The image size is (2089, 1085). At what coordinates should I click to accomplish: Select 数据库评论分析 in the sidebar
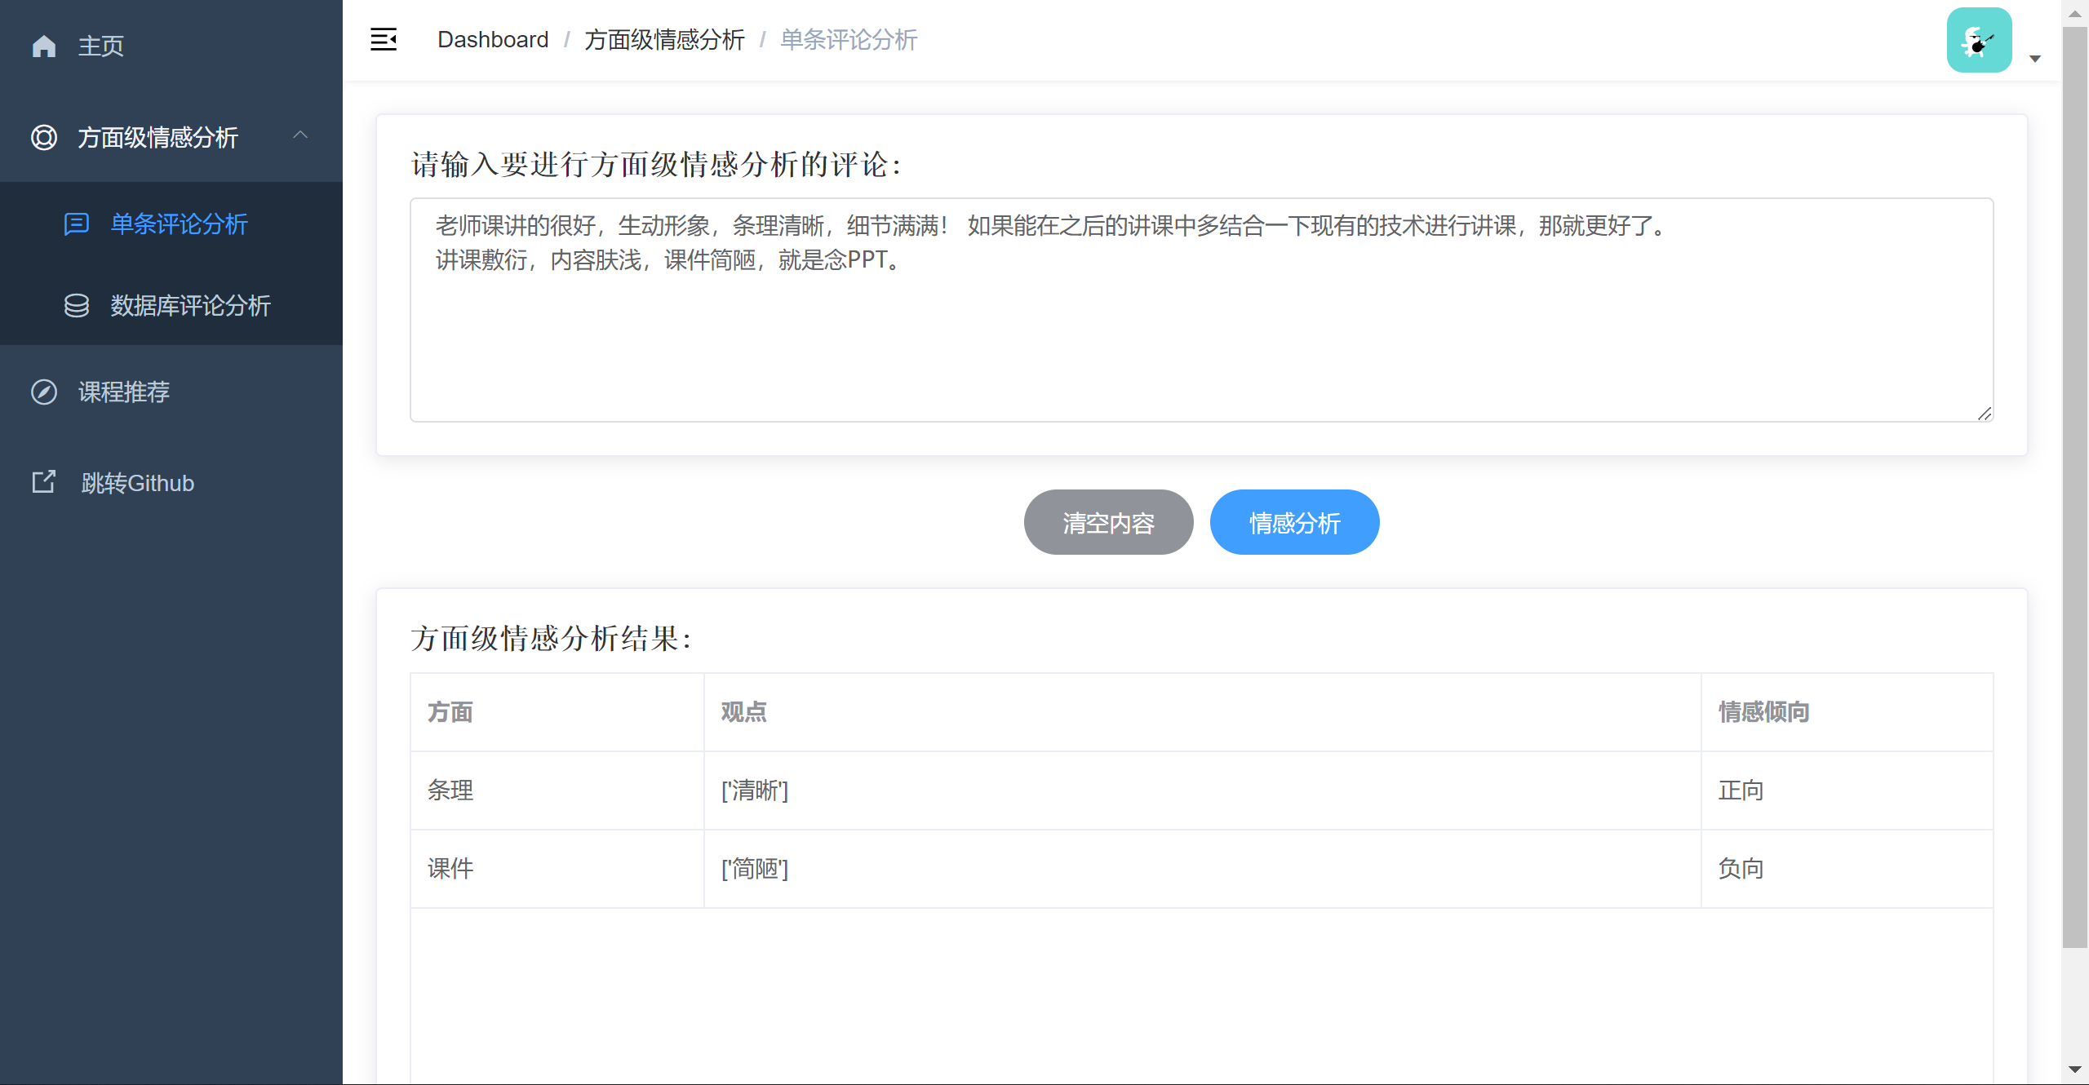coord(190,305)
